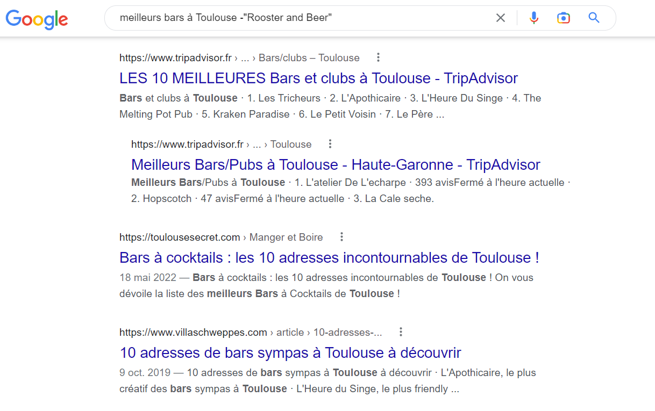The height and width of the screenshot is (411, 655).
Task: Open the bars à cocktails Toulouse article
Action: tap(330, 257)
